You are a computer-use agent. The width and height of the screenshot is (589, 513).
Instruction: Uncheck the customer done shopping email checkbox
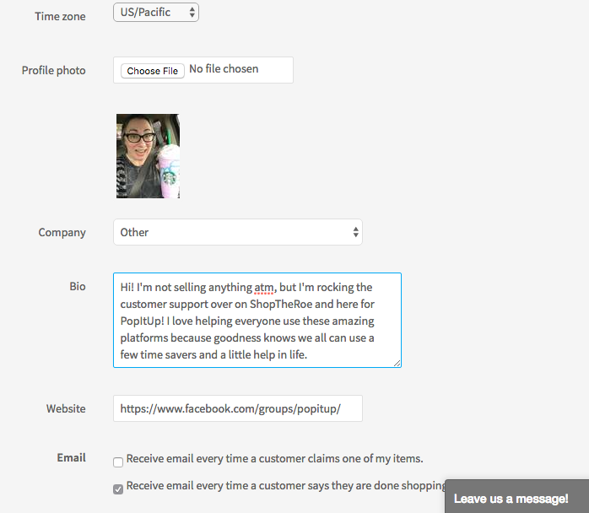pyautogui.click(x=118, y=489)
